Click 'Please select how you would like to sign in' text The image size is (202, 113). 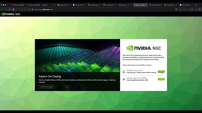pos(137,65)
